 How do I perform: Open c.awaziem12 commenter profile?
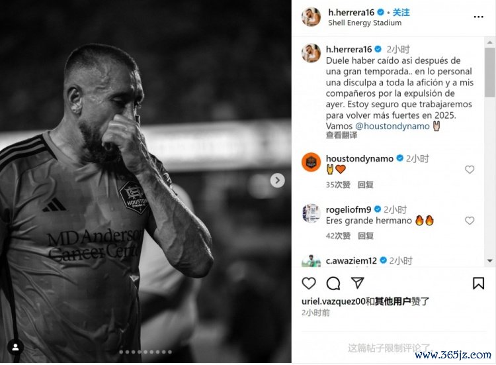coord(351,261)
